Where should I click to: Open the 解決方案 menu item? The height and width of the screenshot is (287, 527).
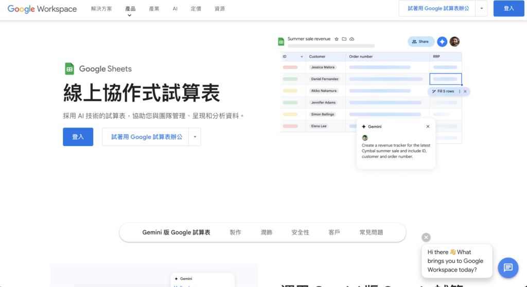(x=101, y=9)
